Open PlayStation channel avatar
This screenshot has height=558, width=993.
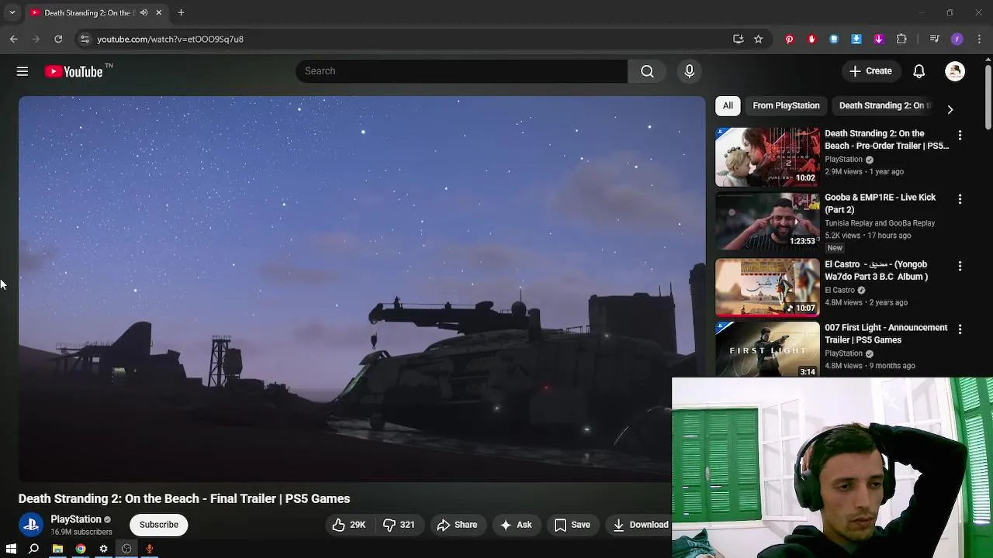pyautogui.click(x=31, y=525)
